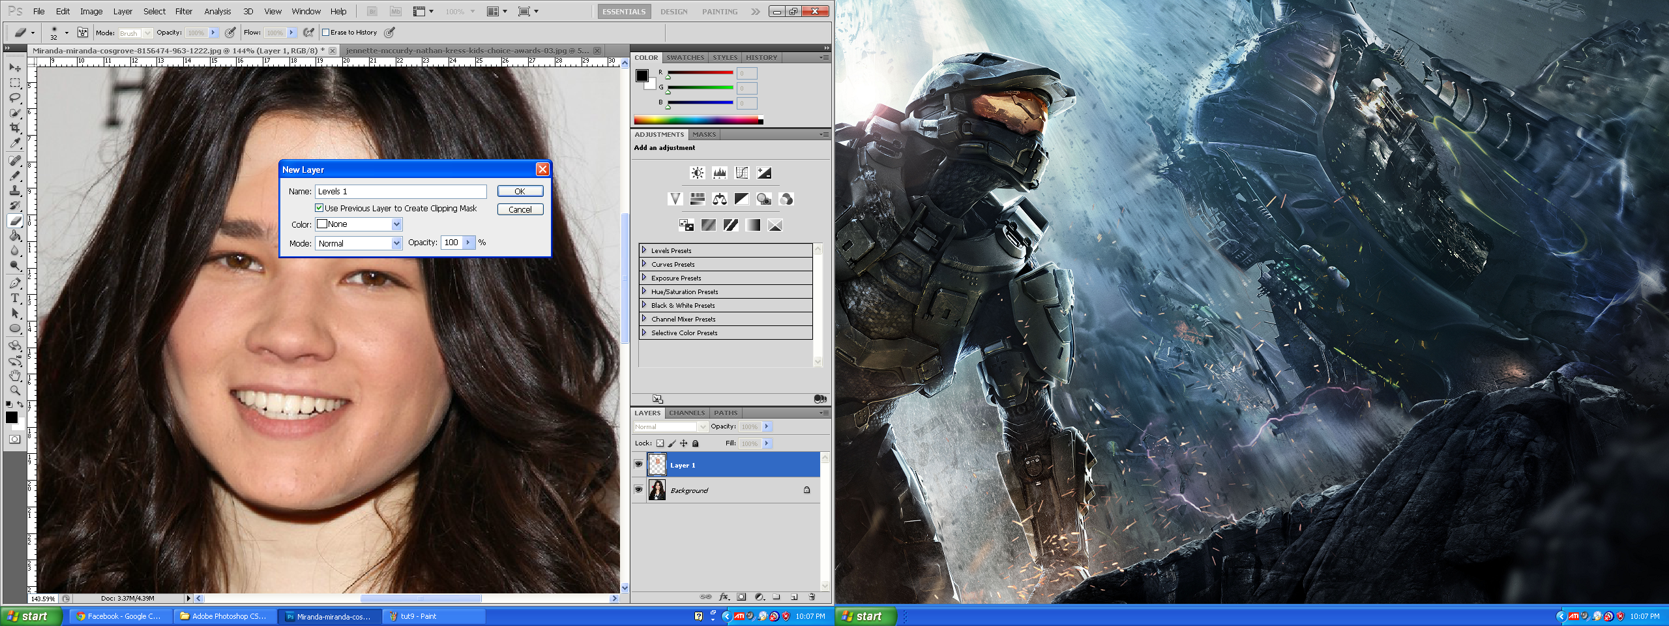The image size is (1669, 626).
Task: Switch to Painting workspace
Action: tap(720, 12)
